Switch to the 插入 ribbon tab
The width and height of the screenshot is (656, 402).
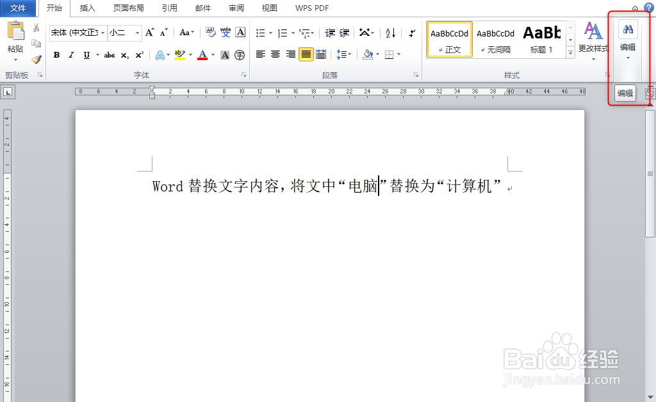[87, 8]
